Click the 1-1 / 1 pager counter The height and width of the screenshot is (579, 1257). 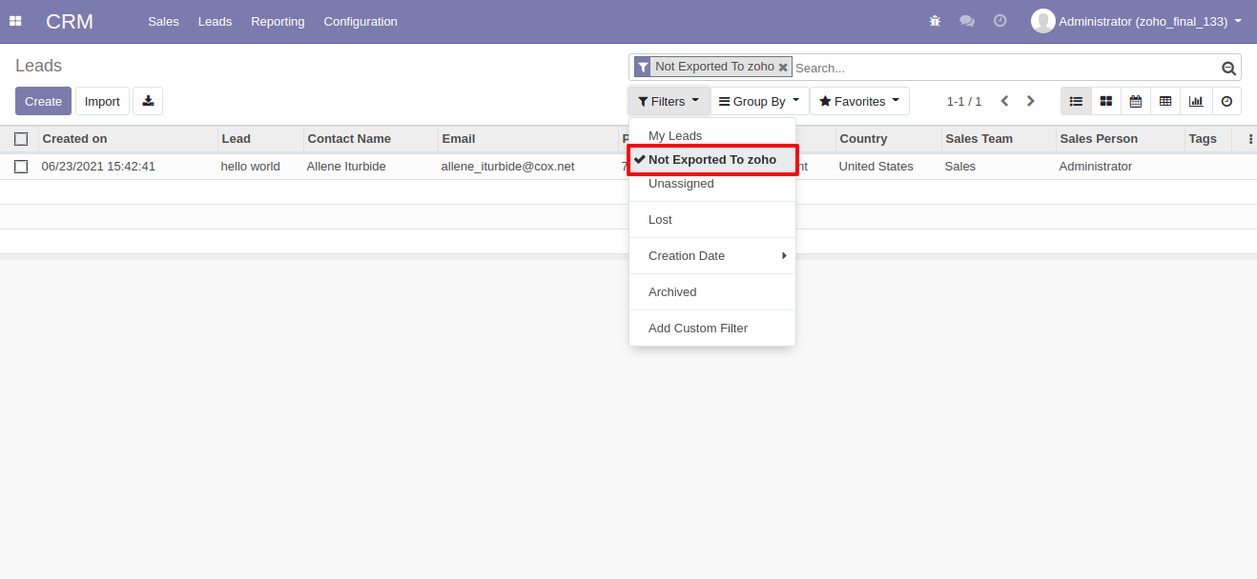[x=963, y=101]
